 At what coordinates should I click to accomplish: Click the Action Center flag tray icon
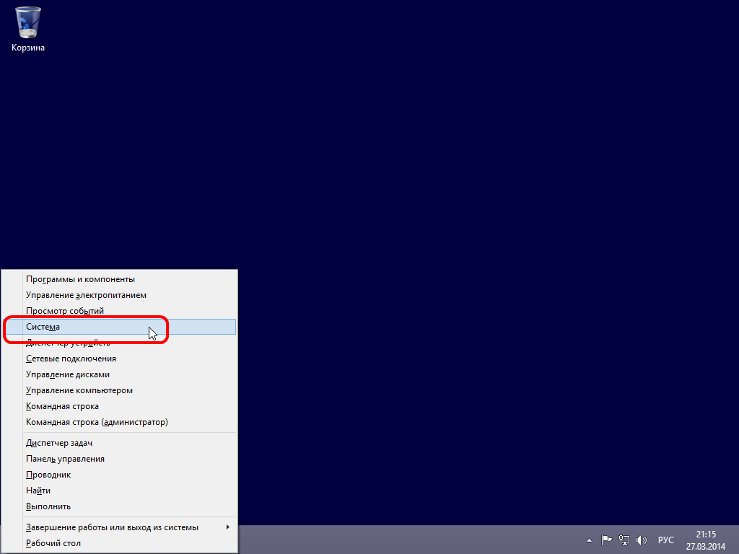click(x=606, y=540)
